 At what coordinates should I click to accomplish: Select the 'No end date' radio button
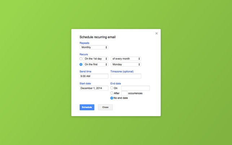click(112, 98)
